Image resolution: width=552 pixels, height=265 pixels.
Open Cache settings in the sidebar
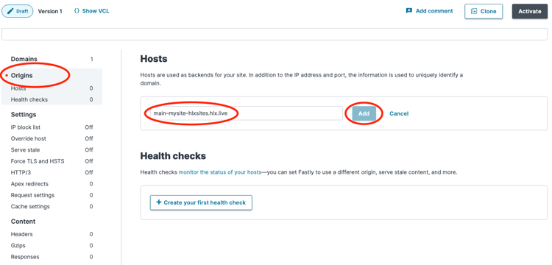point(52,207)
